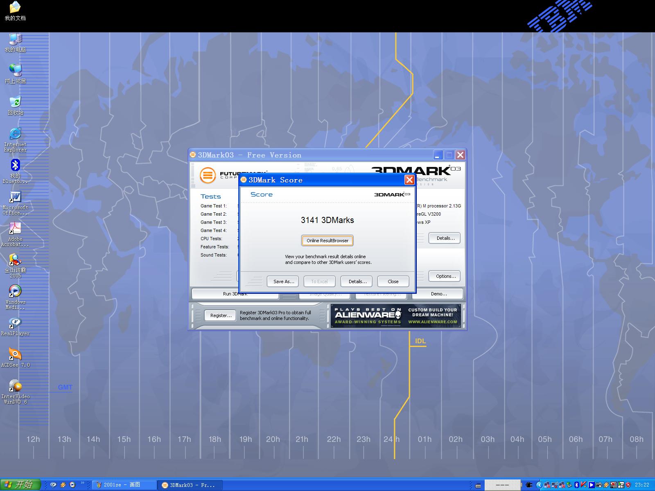
Task: Open Windows Media Player shortcut
Action: 15,291
